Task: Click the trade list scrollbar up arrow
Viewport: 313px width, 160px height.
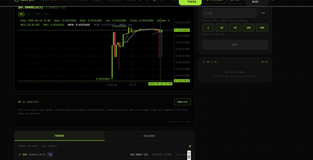Action: tap(189, 152)
